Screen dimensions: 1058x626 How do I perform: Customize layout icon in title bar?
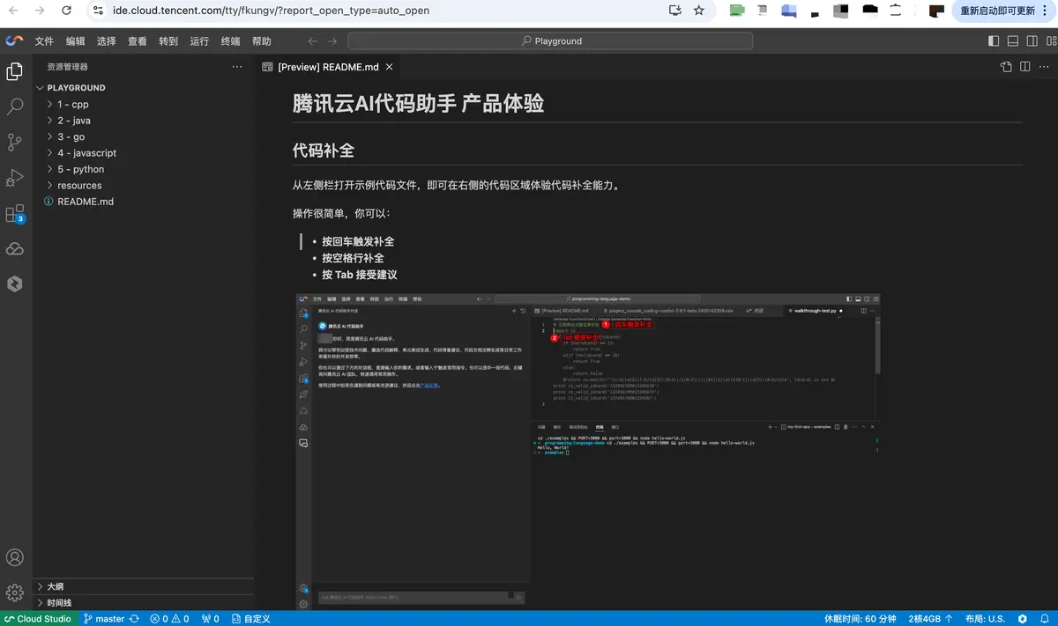(1050, 41)
